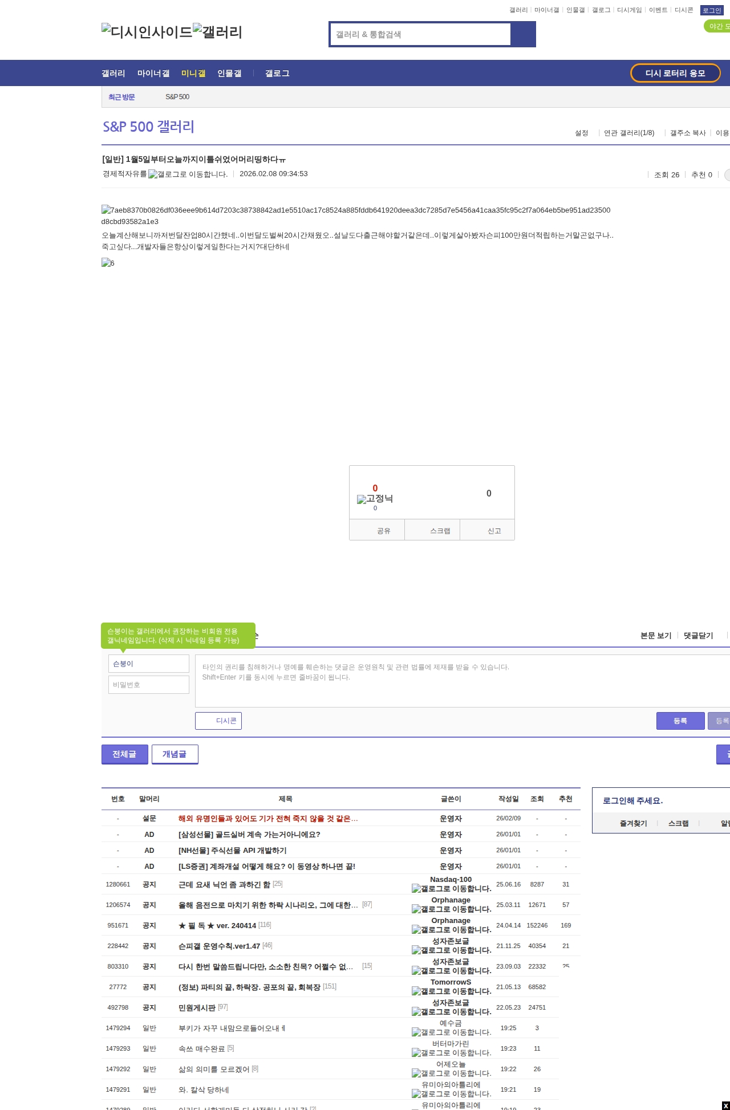The height and width of the screenshot is (1110, 730).
Task: Open 어제오늘's gallog icon in the list
Action: [451, 1074]
